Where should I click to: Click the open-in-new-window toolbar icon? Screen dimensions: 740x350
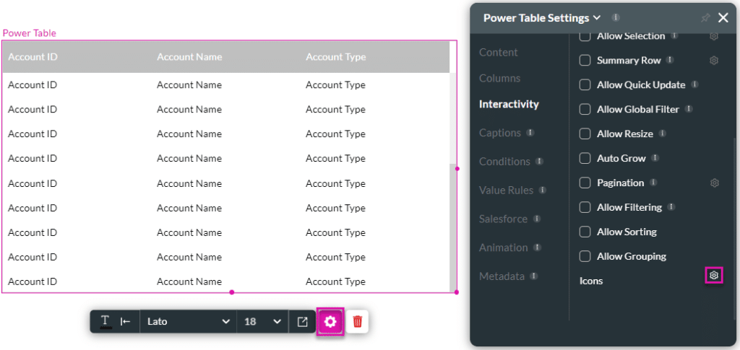(x=303, y=322)
